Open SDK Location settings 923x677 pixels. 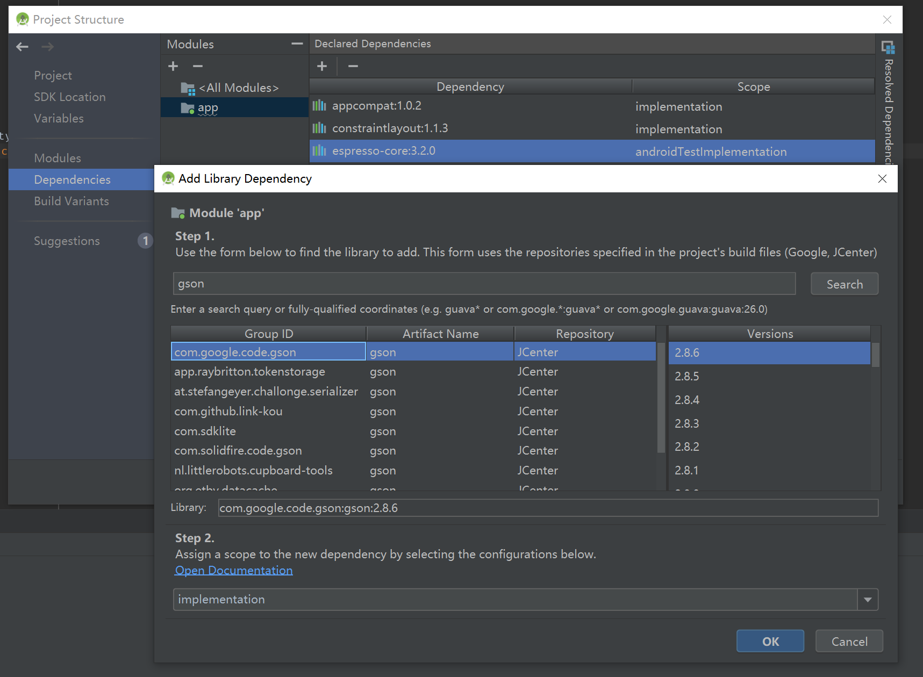pos(70,97)
